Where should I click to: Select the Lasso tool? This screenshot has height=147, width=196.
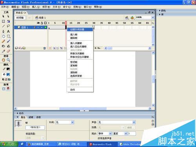click(x=8, y=26)
